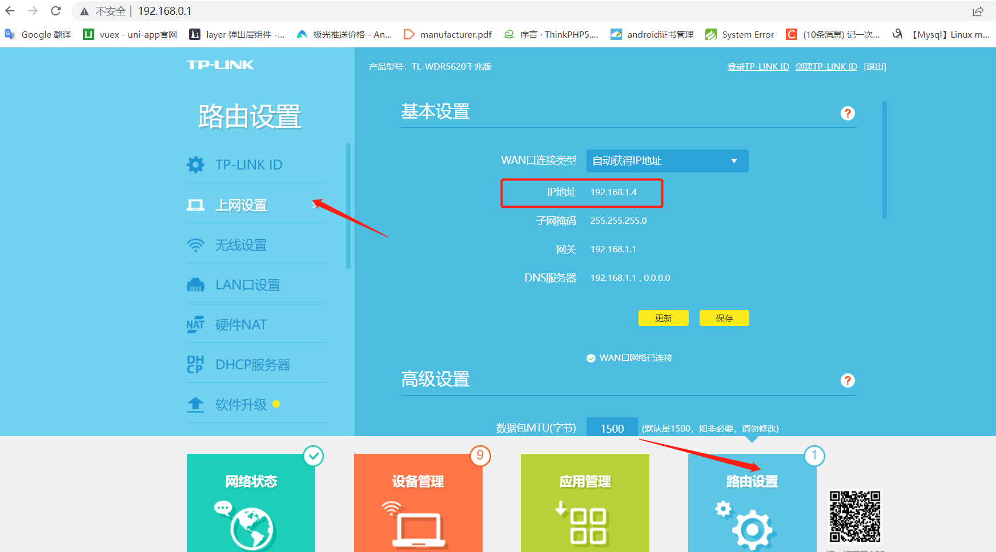Click the Ethernet port icon beside LAN口设置
Image resolution: width=996 pixels, height=552 pixels.
click(195, 285)
